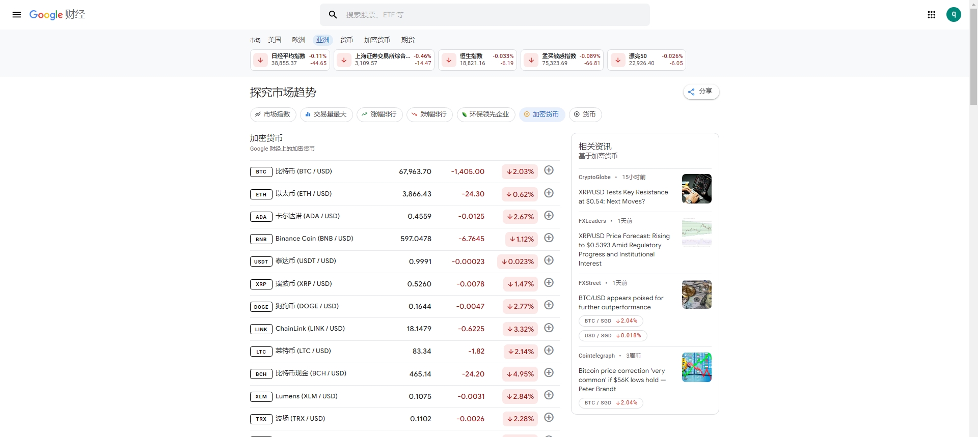Open the 日经平均指数 index card

click(x=290, y=60)
